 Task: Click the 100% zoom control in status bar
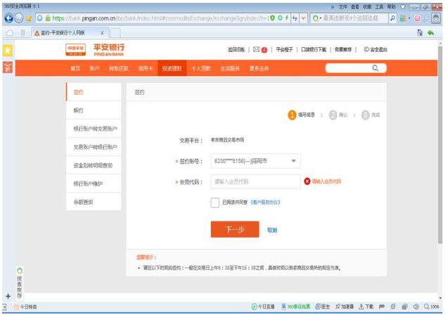tap(431, 306)
